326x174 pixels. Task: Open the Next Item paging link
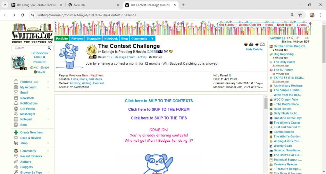click(x=97, y=75)
